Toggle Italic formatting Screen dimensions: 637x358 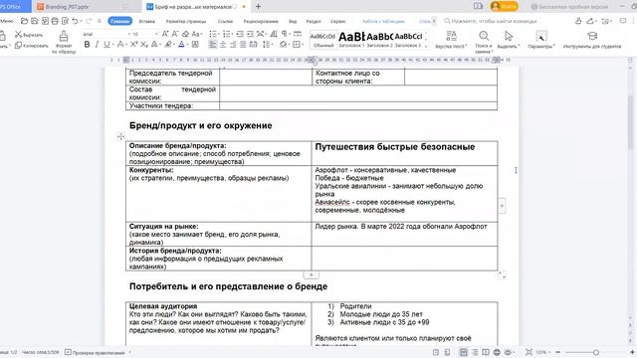point(97,45)
